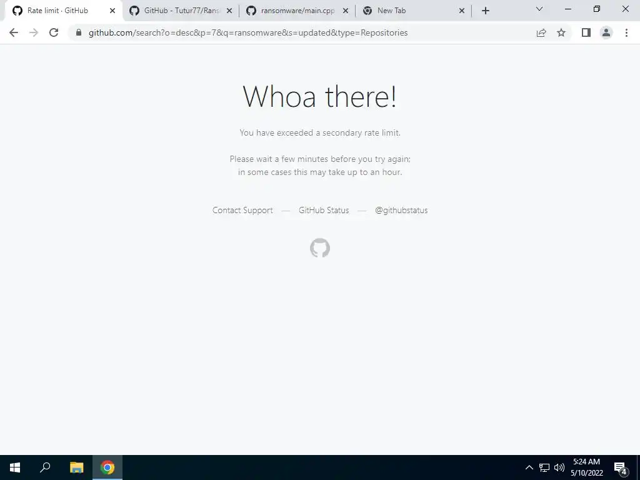Image resolution: width=640 pixels, height=480 pixels.
Task: Open a new browser tab
Action: coord(485,11)
